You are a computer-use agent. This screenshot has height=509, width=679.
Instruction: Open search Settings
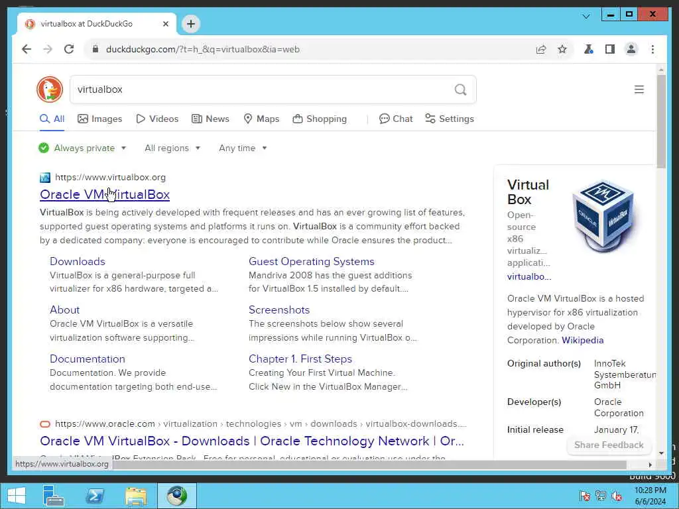pyautogui.click(x=450, y=119)
